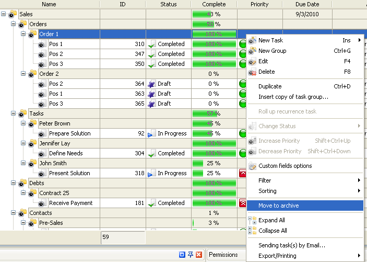Click the red high priority icon for Present Solution
367x262 pixels.
243,174
